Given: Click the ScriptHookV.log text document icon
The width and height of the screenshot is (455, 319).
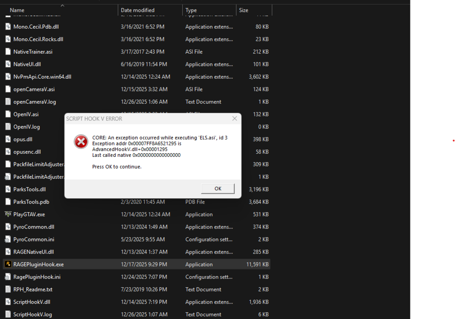Looking at the screenshot, I should (x=8, y=314).
